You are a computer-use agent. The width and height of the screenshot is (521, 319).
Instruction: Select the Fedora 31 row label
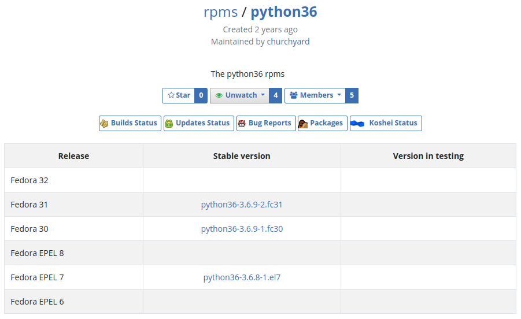29,205
